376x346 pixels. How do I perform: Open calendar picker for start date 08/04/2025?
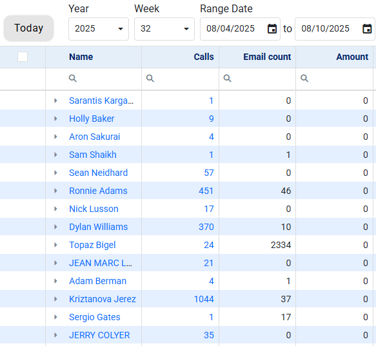click(272, 29)
